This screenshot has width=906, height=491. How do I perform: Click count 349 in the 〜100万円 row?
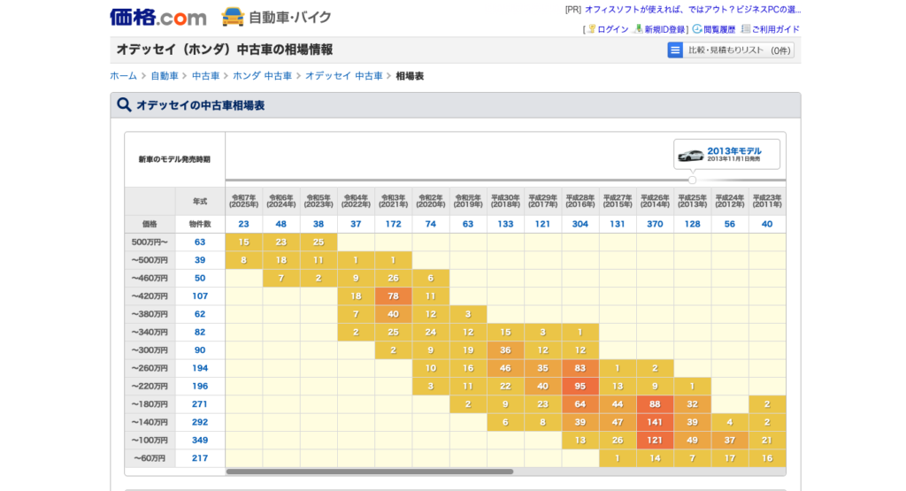click(200, 441)
